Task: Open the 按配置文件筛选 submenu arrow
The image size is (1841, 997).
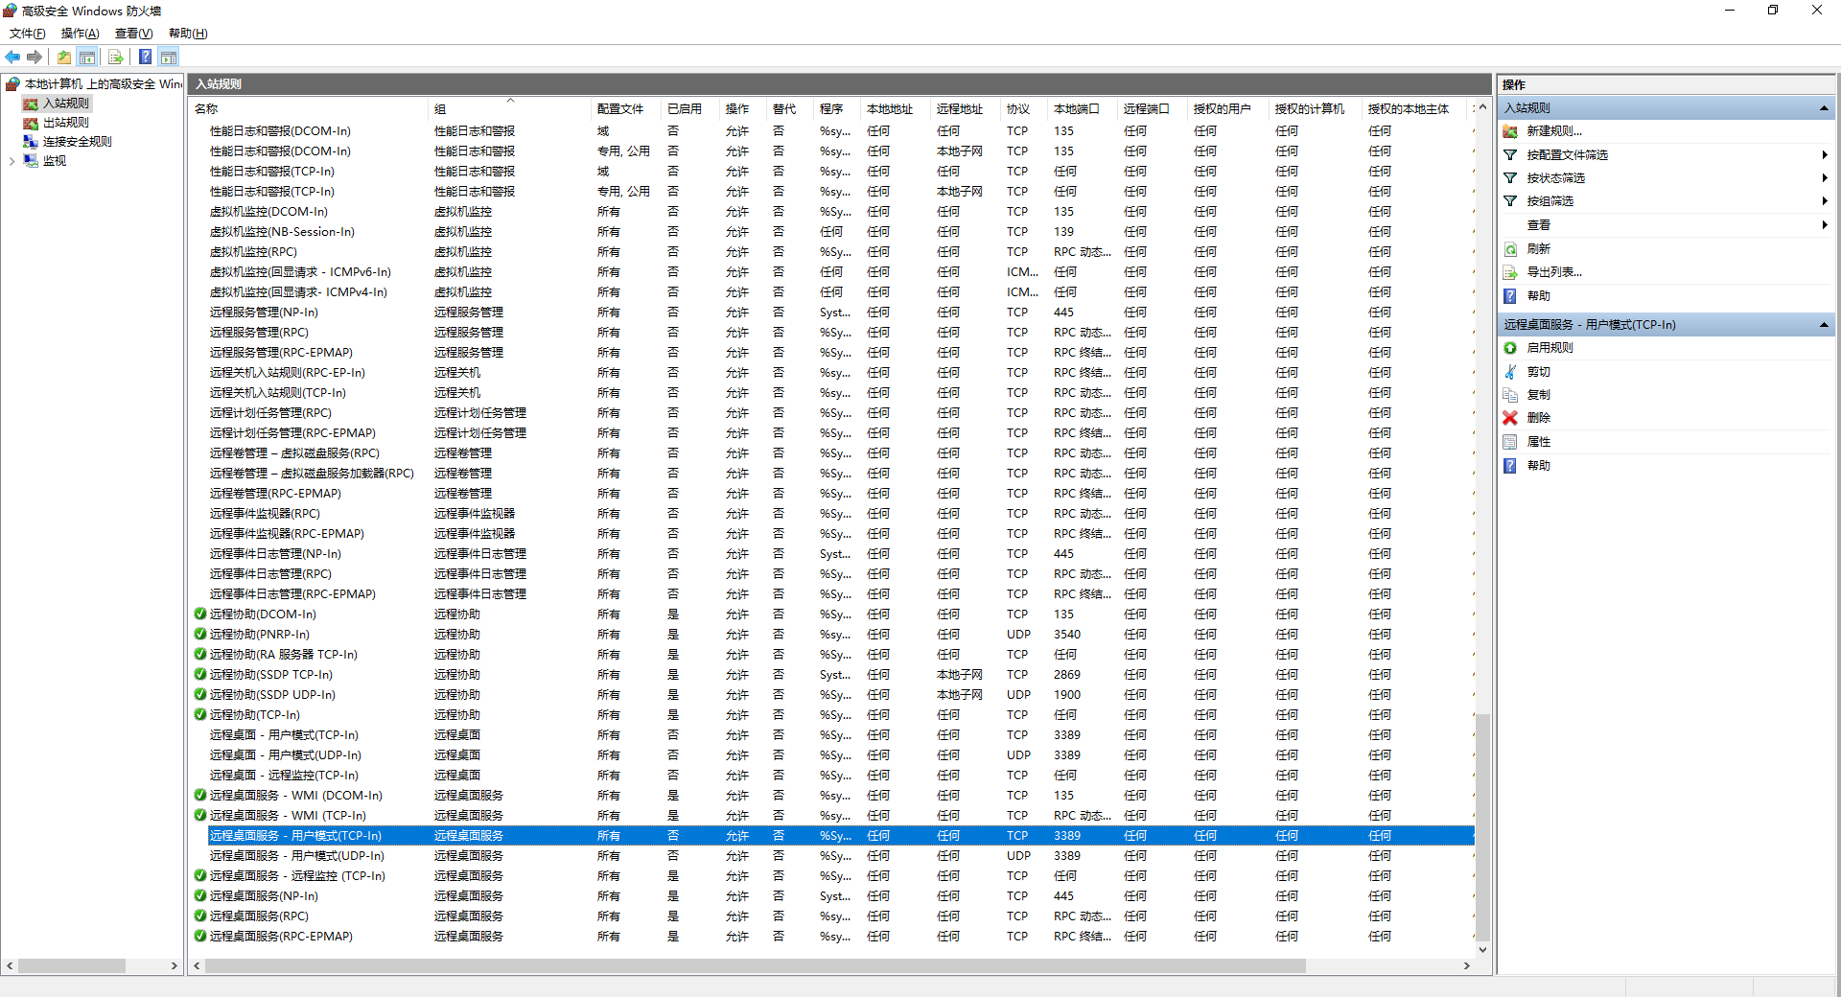Action: click(1825, 154)
